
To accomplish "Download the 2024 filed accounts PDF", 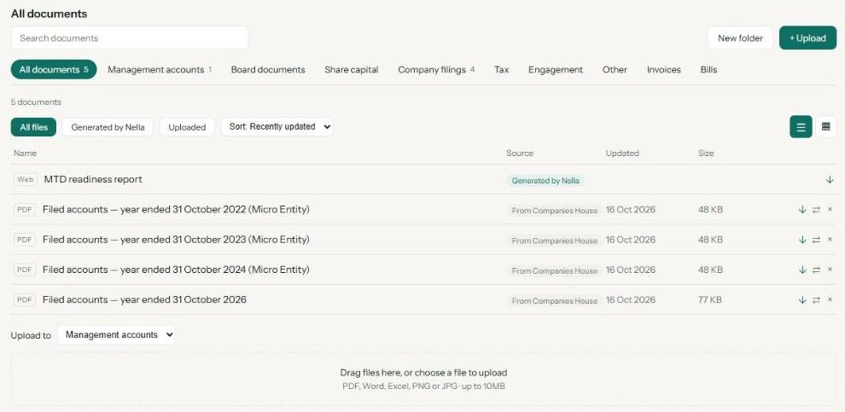I will pyautogui.click(x=802, y=270).
